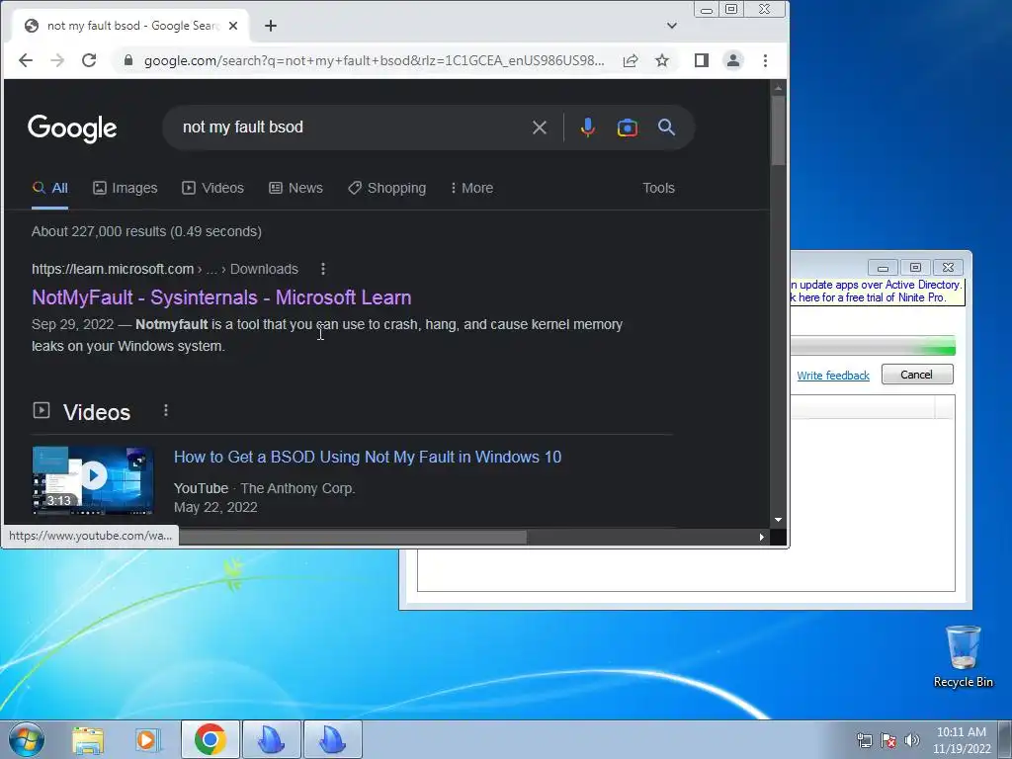Expand the More search options

471,188
